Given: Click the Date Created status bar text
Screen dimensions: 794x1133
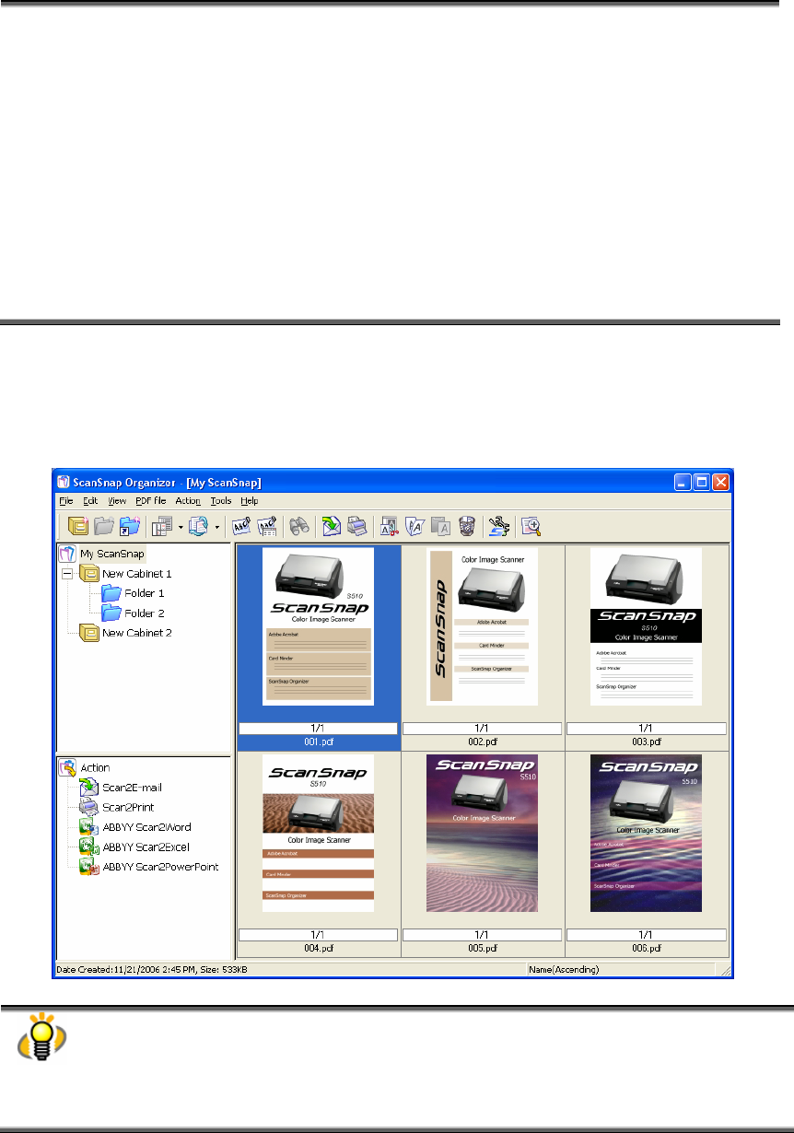Looking at the screenshot, I should pyautogui.click(x=152, y=970).
